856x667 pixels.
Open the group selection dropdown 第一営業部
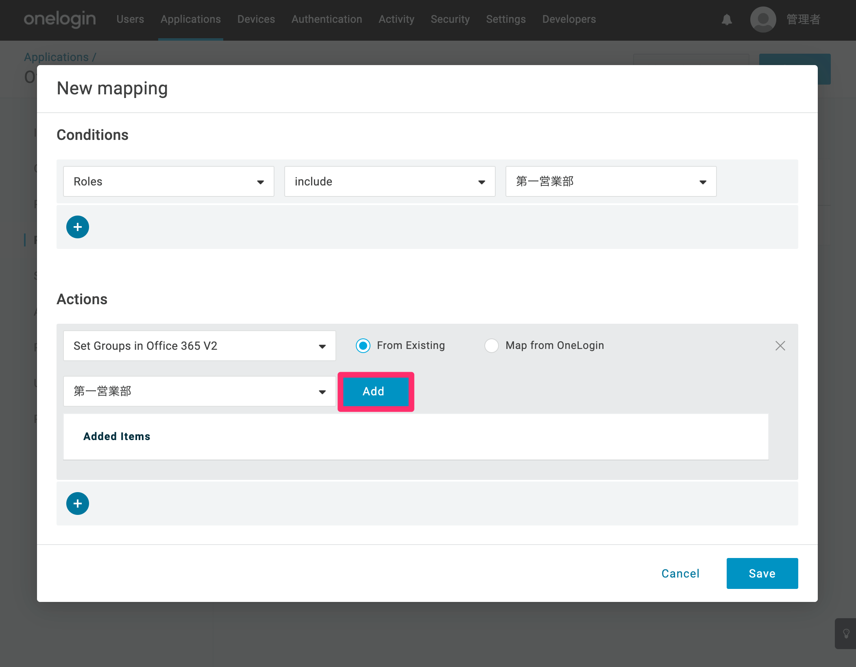(x=200, y=391)
